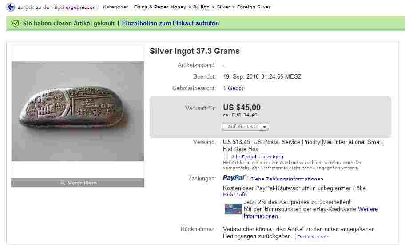The width and height of the screenshot is (405, 248).
Task: Open Siehe Zahlungsinformationen link
Action: [287, 179]
